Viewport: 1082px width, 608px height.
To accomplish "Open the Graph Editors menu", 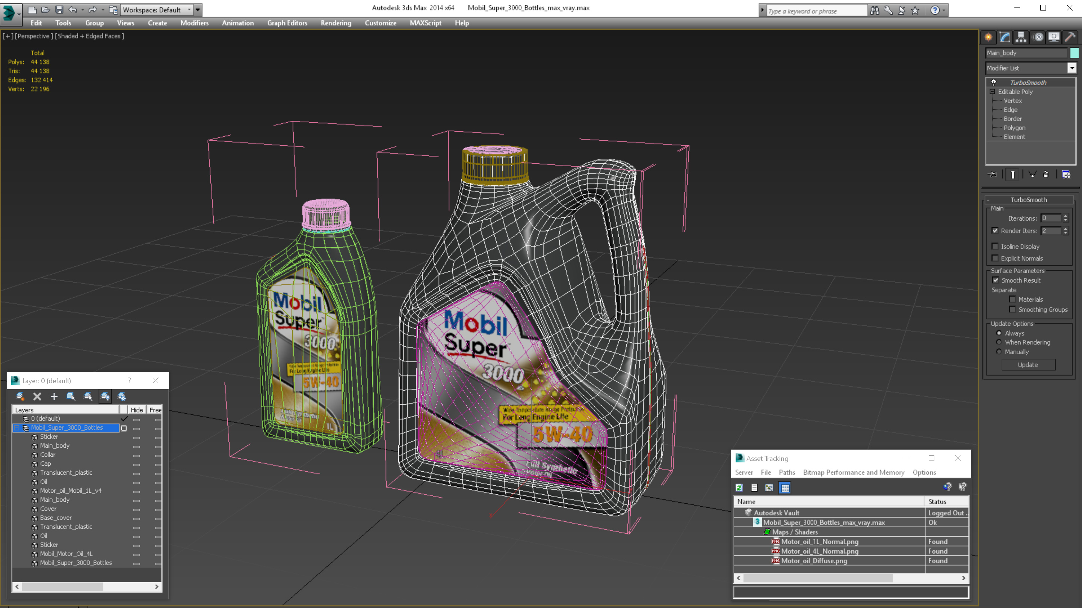I will (x=287, y=23).
